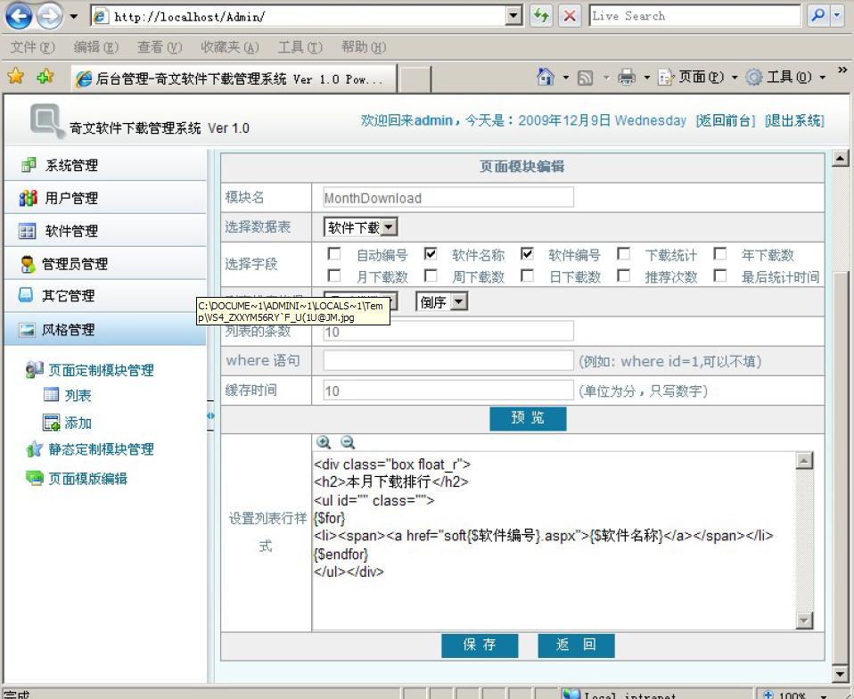Click the 其它管理 sidebar icon

click(x=26, y=295)
